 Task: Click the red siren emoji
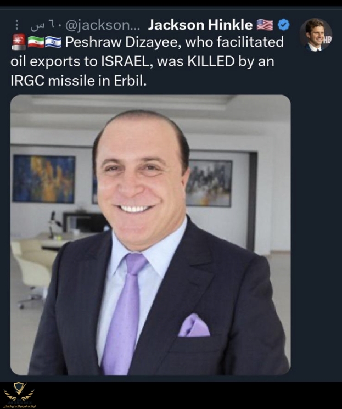click(x=18, y=42)
